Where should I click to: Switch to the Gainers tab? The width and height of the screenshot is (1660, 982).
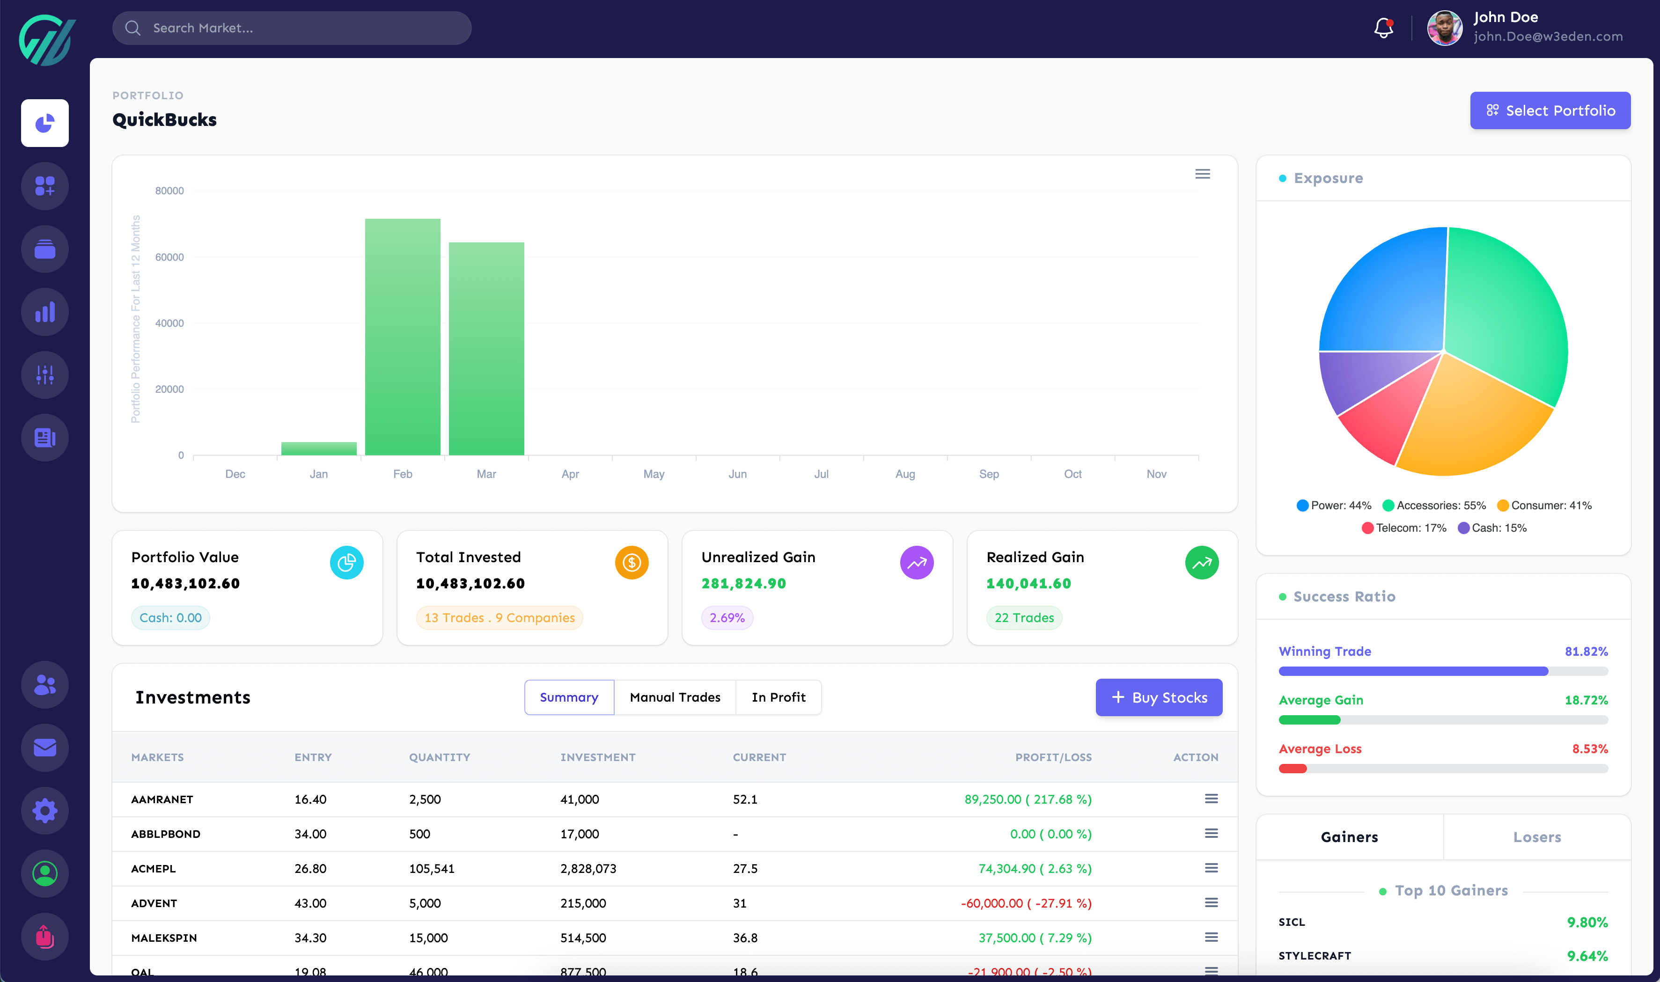pyautogui.click(x=1349, y=837)
